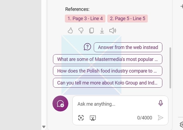Focus the Ask me anything text box
The height and width of the screenshot is (130, 183).
coord(115,104)
